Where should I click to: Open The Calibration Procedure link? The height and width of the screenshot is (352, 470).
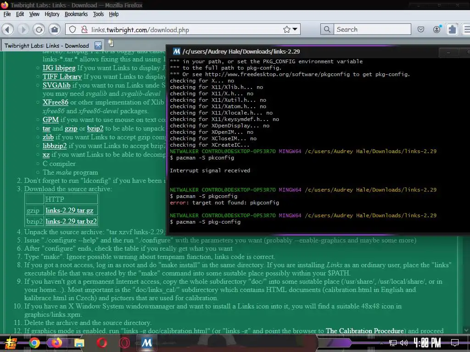pyautogui.click(x=365, y=331)
